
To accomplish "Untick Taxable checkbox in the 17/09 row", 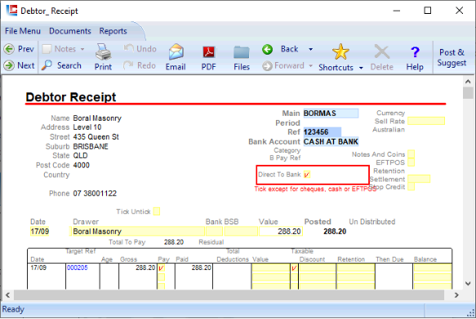I will click(294, 268).
